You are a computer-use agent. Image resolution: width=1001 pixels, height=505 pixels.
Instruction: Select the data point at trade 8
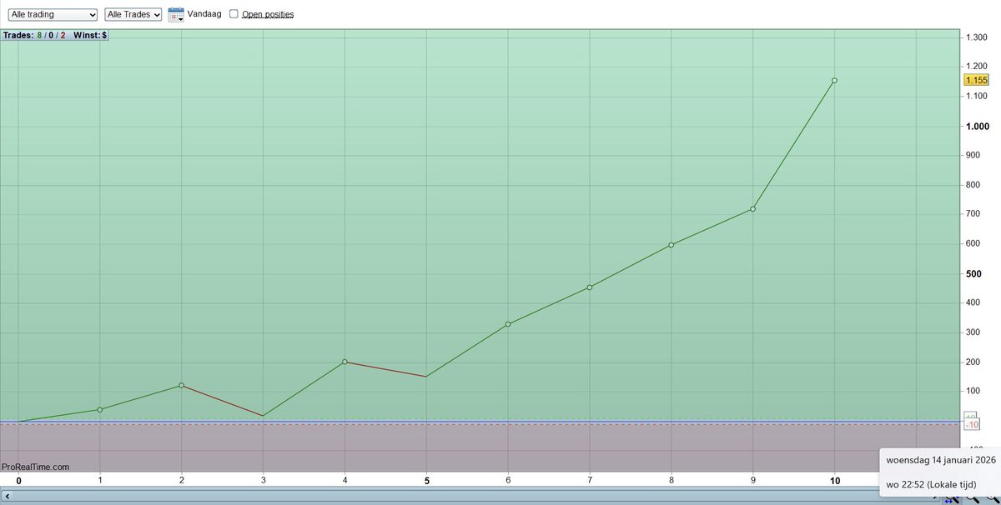(x=672, y=244)
